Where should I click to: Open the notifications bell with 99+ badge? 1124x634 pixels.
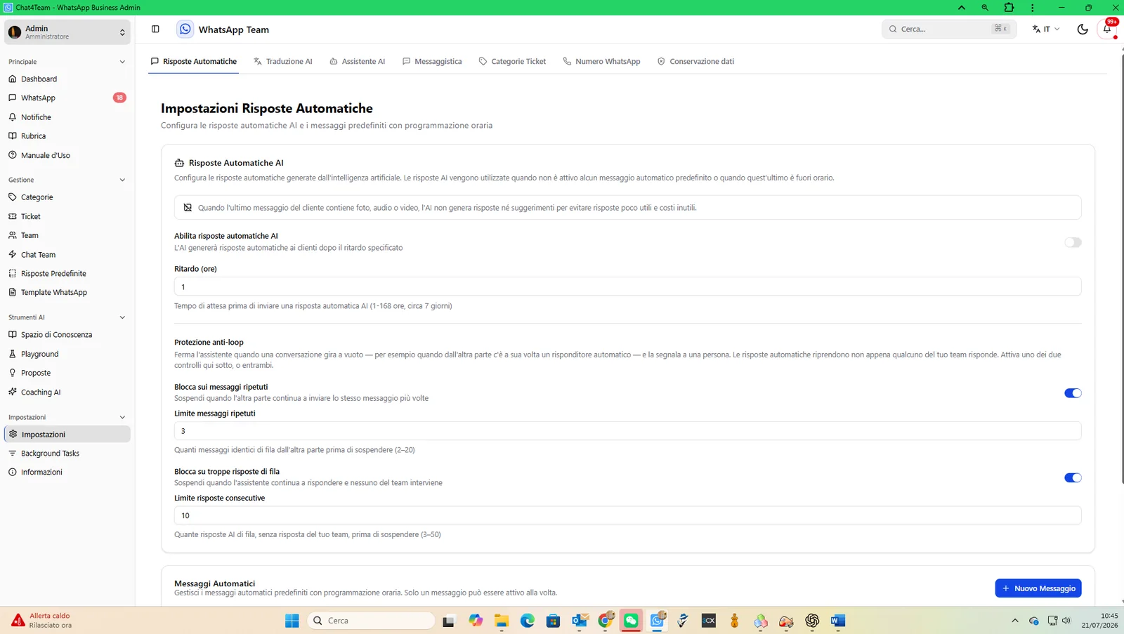1108,29
